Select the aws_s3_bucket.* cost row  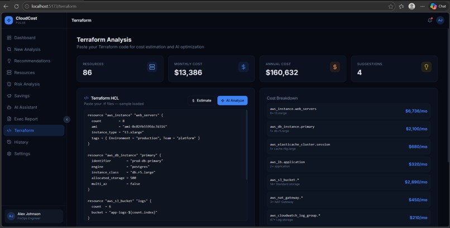[x=348, y=182]
